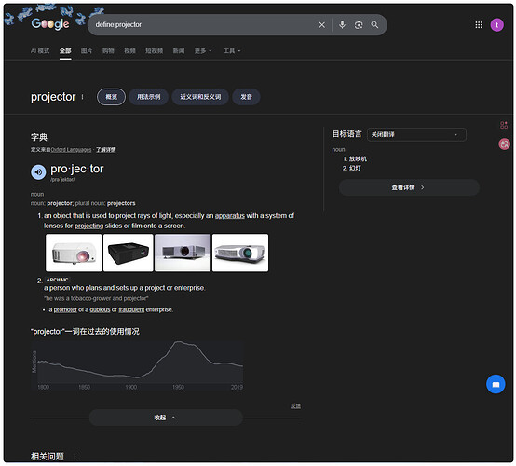Open search by image camera icon

pyautogui.click(x=359, y=25)
